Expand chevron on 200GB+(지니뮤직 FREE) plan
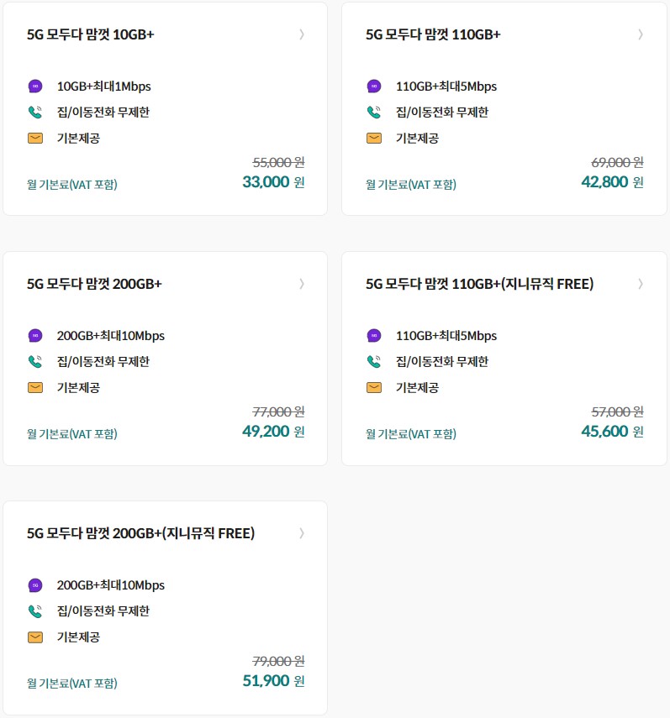 pos(302,533)
